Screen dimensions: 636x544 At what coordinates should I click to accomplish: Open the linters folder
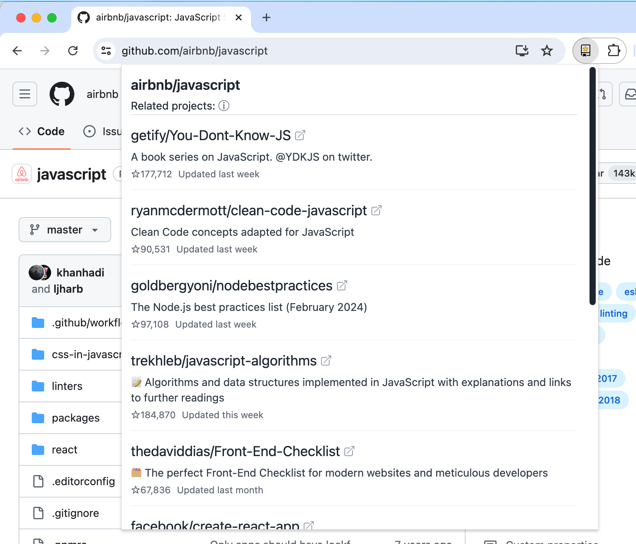click(67, 386)
